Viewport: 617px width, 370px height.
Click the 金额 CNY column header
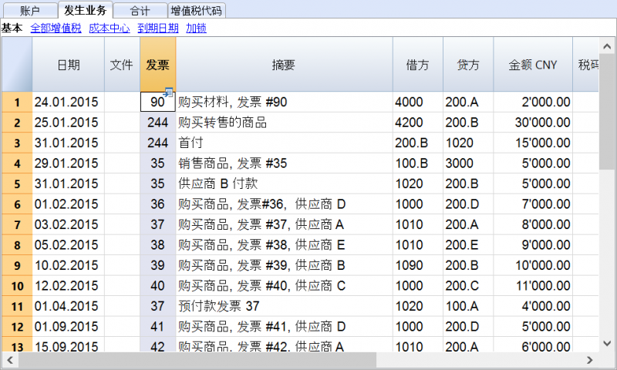(x=533, y=65)
